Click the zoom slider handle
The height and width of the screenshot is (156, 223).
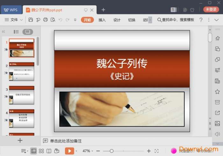(111, 151)
